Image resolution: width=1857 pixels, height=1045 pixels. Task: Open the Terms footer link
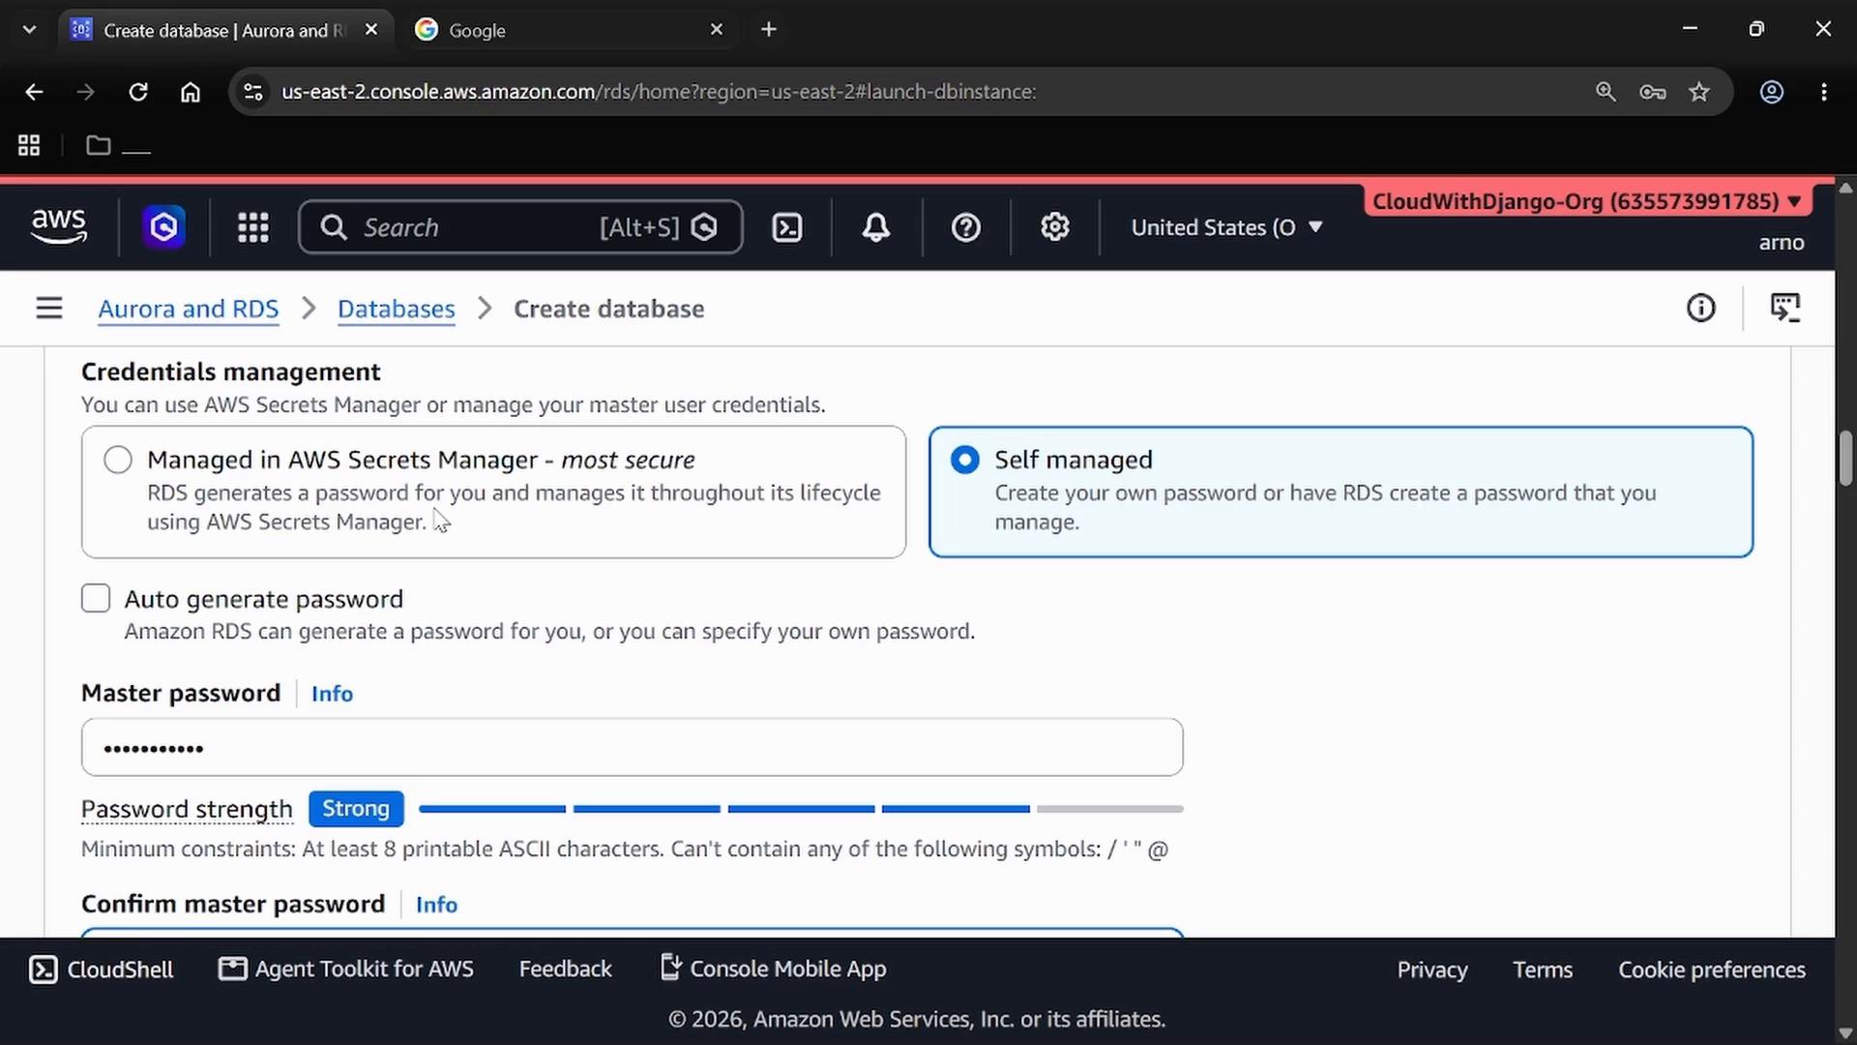coord(1543,970)
